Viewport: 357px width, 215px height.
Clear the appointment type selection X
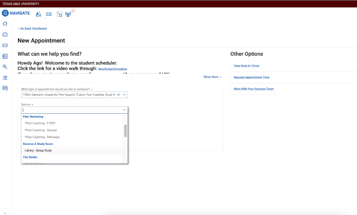pyautogui.click(x=118, y=94)
